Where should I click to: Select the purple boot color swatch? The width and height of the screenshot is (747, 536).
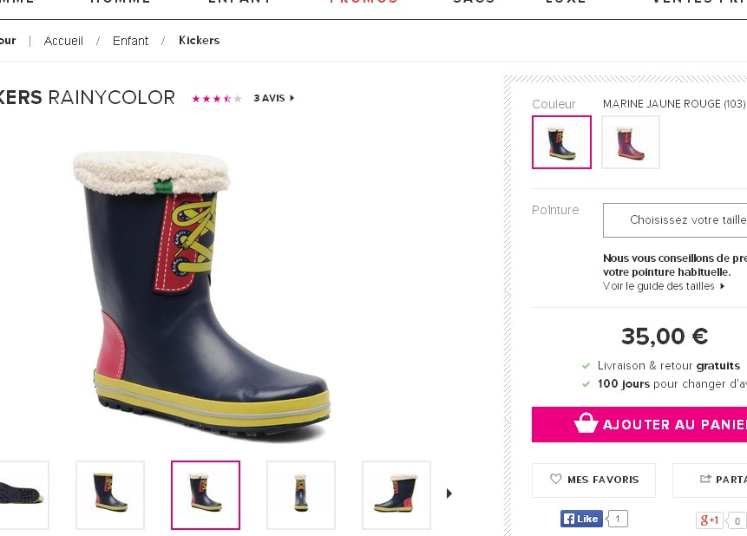tap(631, 142)
